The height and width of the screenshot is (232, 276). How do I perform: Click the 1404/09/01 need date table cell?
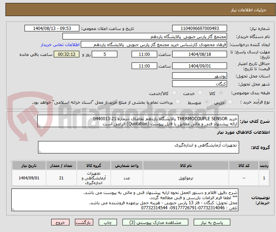(29, 178)
